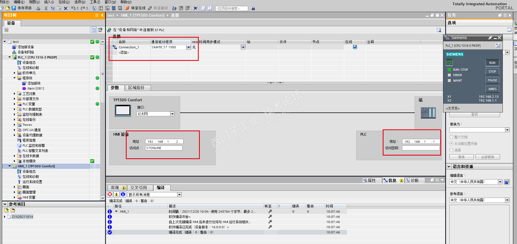Open the 工具(T) menu
The width and height of the screenshot is (517, 244).
point(95,2)
